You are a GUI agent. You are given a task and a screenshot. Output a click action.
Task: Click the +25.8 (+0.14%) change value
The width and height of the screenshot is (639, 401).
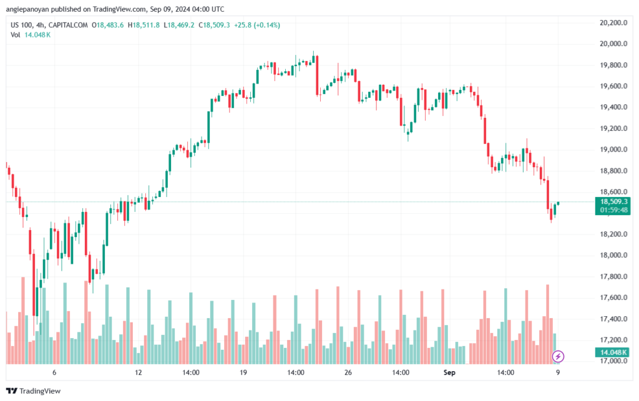coord(257,25)
